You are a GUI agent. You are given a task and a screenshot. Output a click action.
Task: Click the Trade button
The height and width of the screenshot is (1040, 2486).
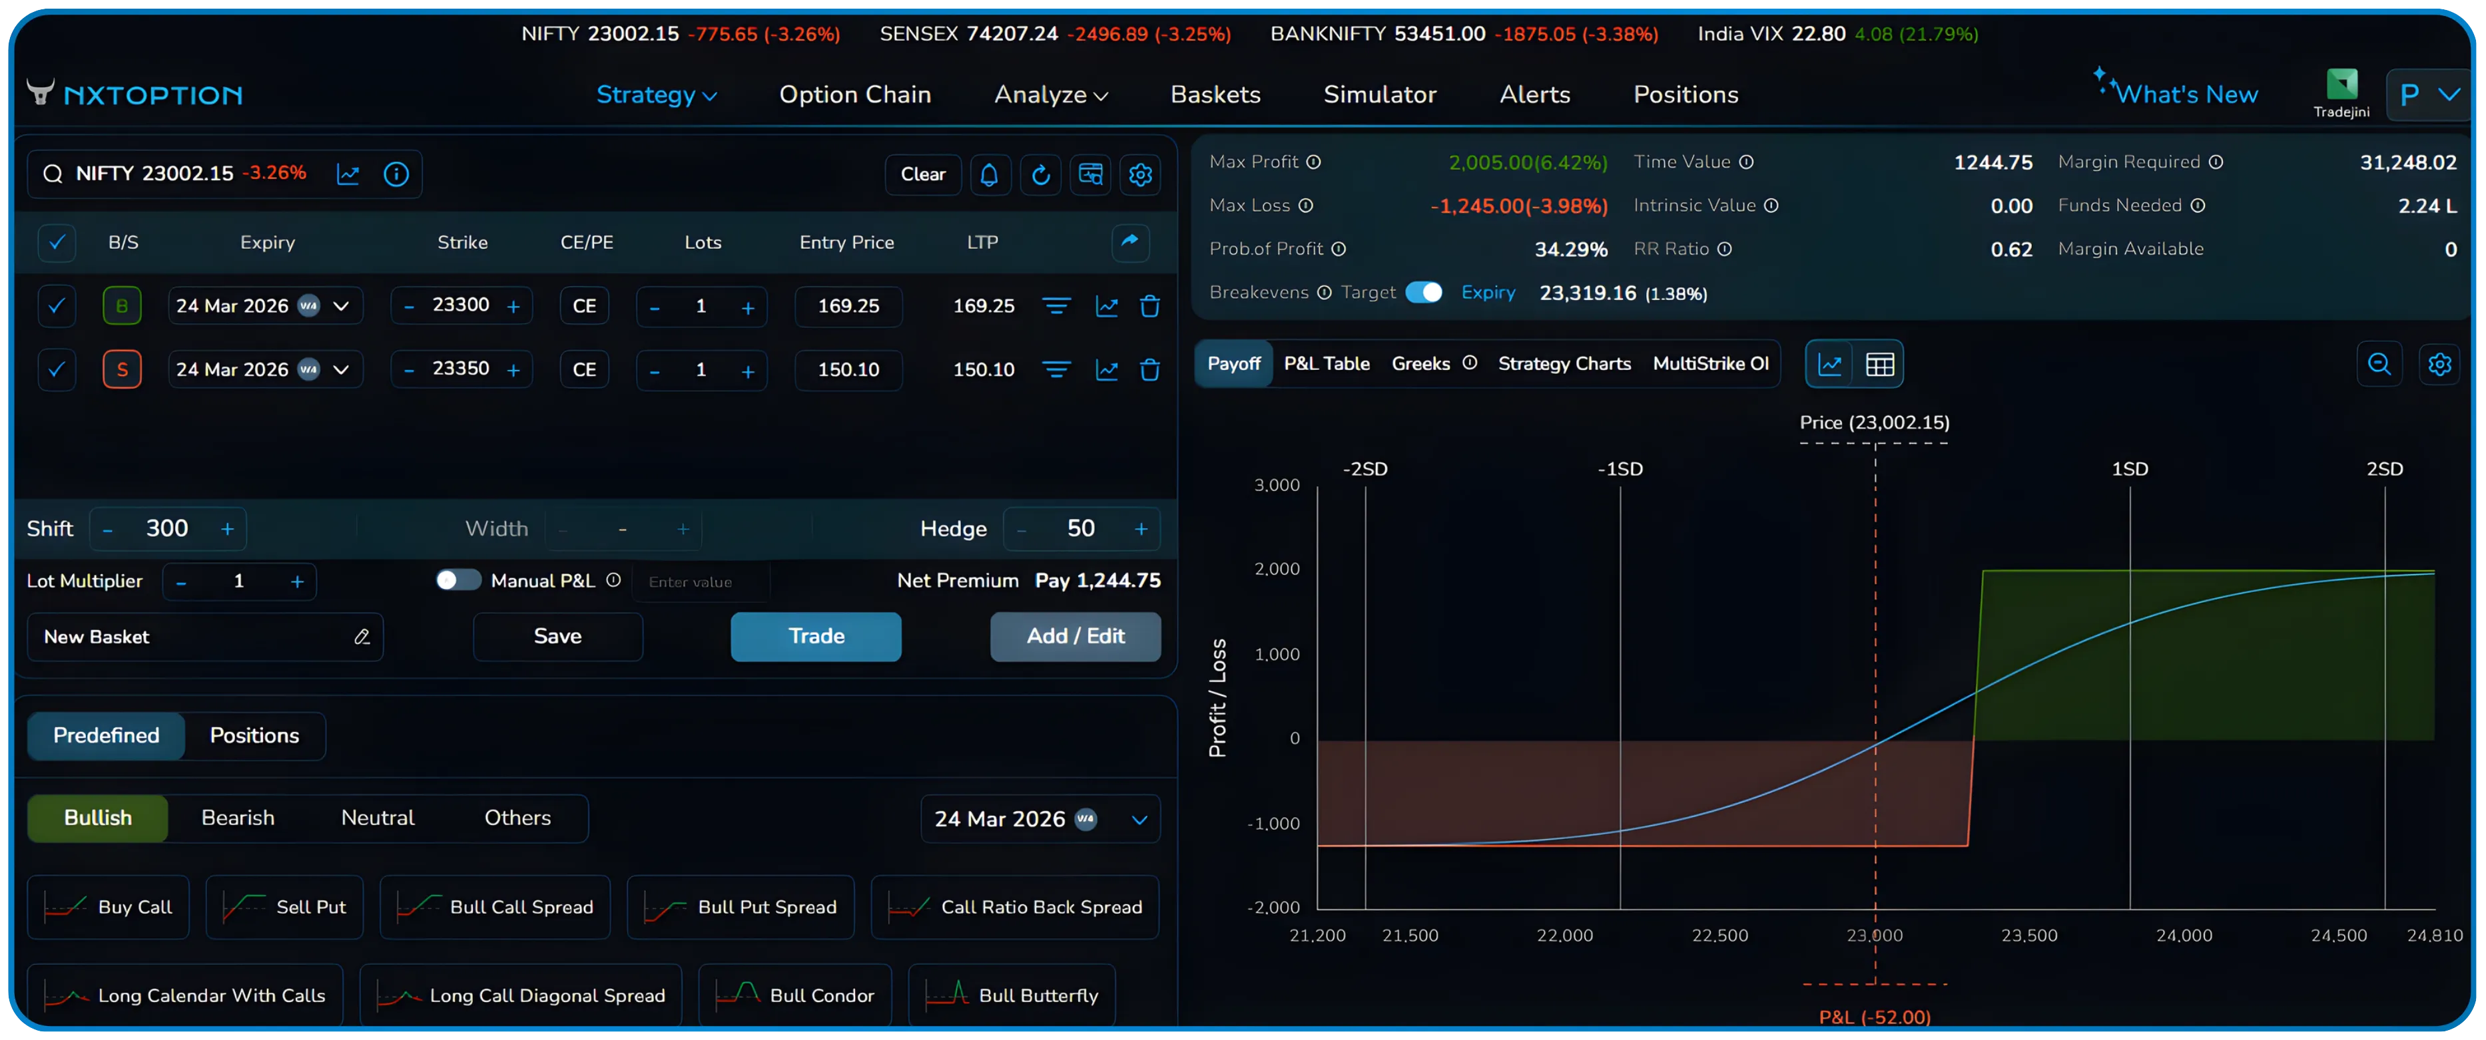pos(816,636)
